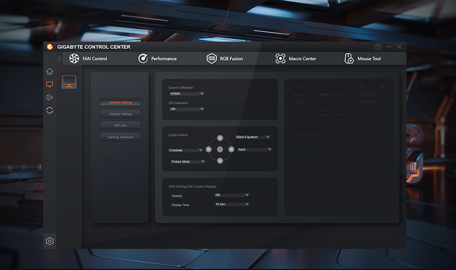Open the Mouse Tool section
Image resolution: width=456 pixels, height=270 pixels.
(363, 58)
